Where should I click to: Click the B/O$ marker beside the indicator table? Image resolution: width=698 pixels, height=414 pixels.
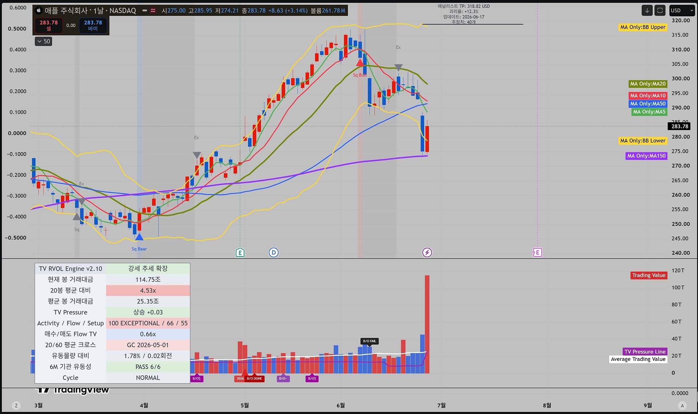(197, 379)
